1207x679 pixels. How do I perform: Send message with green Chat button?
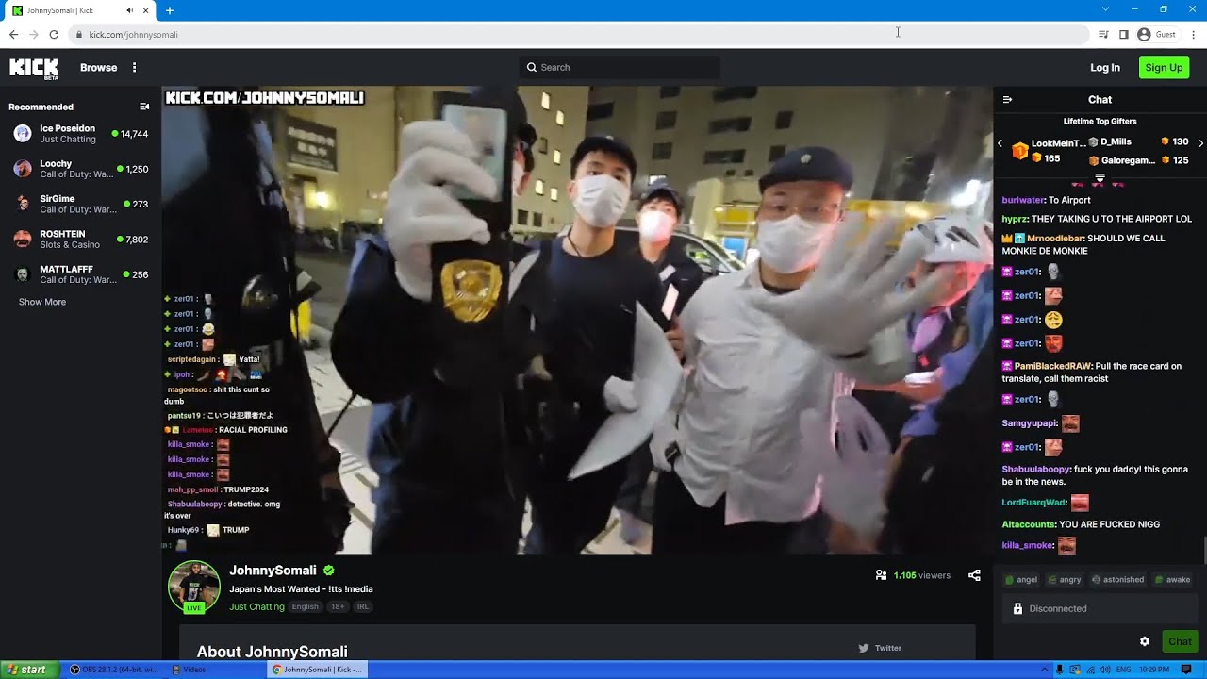(1180, 641)
